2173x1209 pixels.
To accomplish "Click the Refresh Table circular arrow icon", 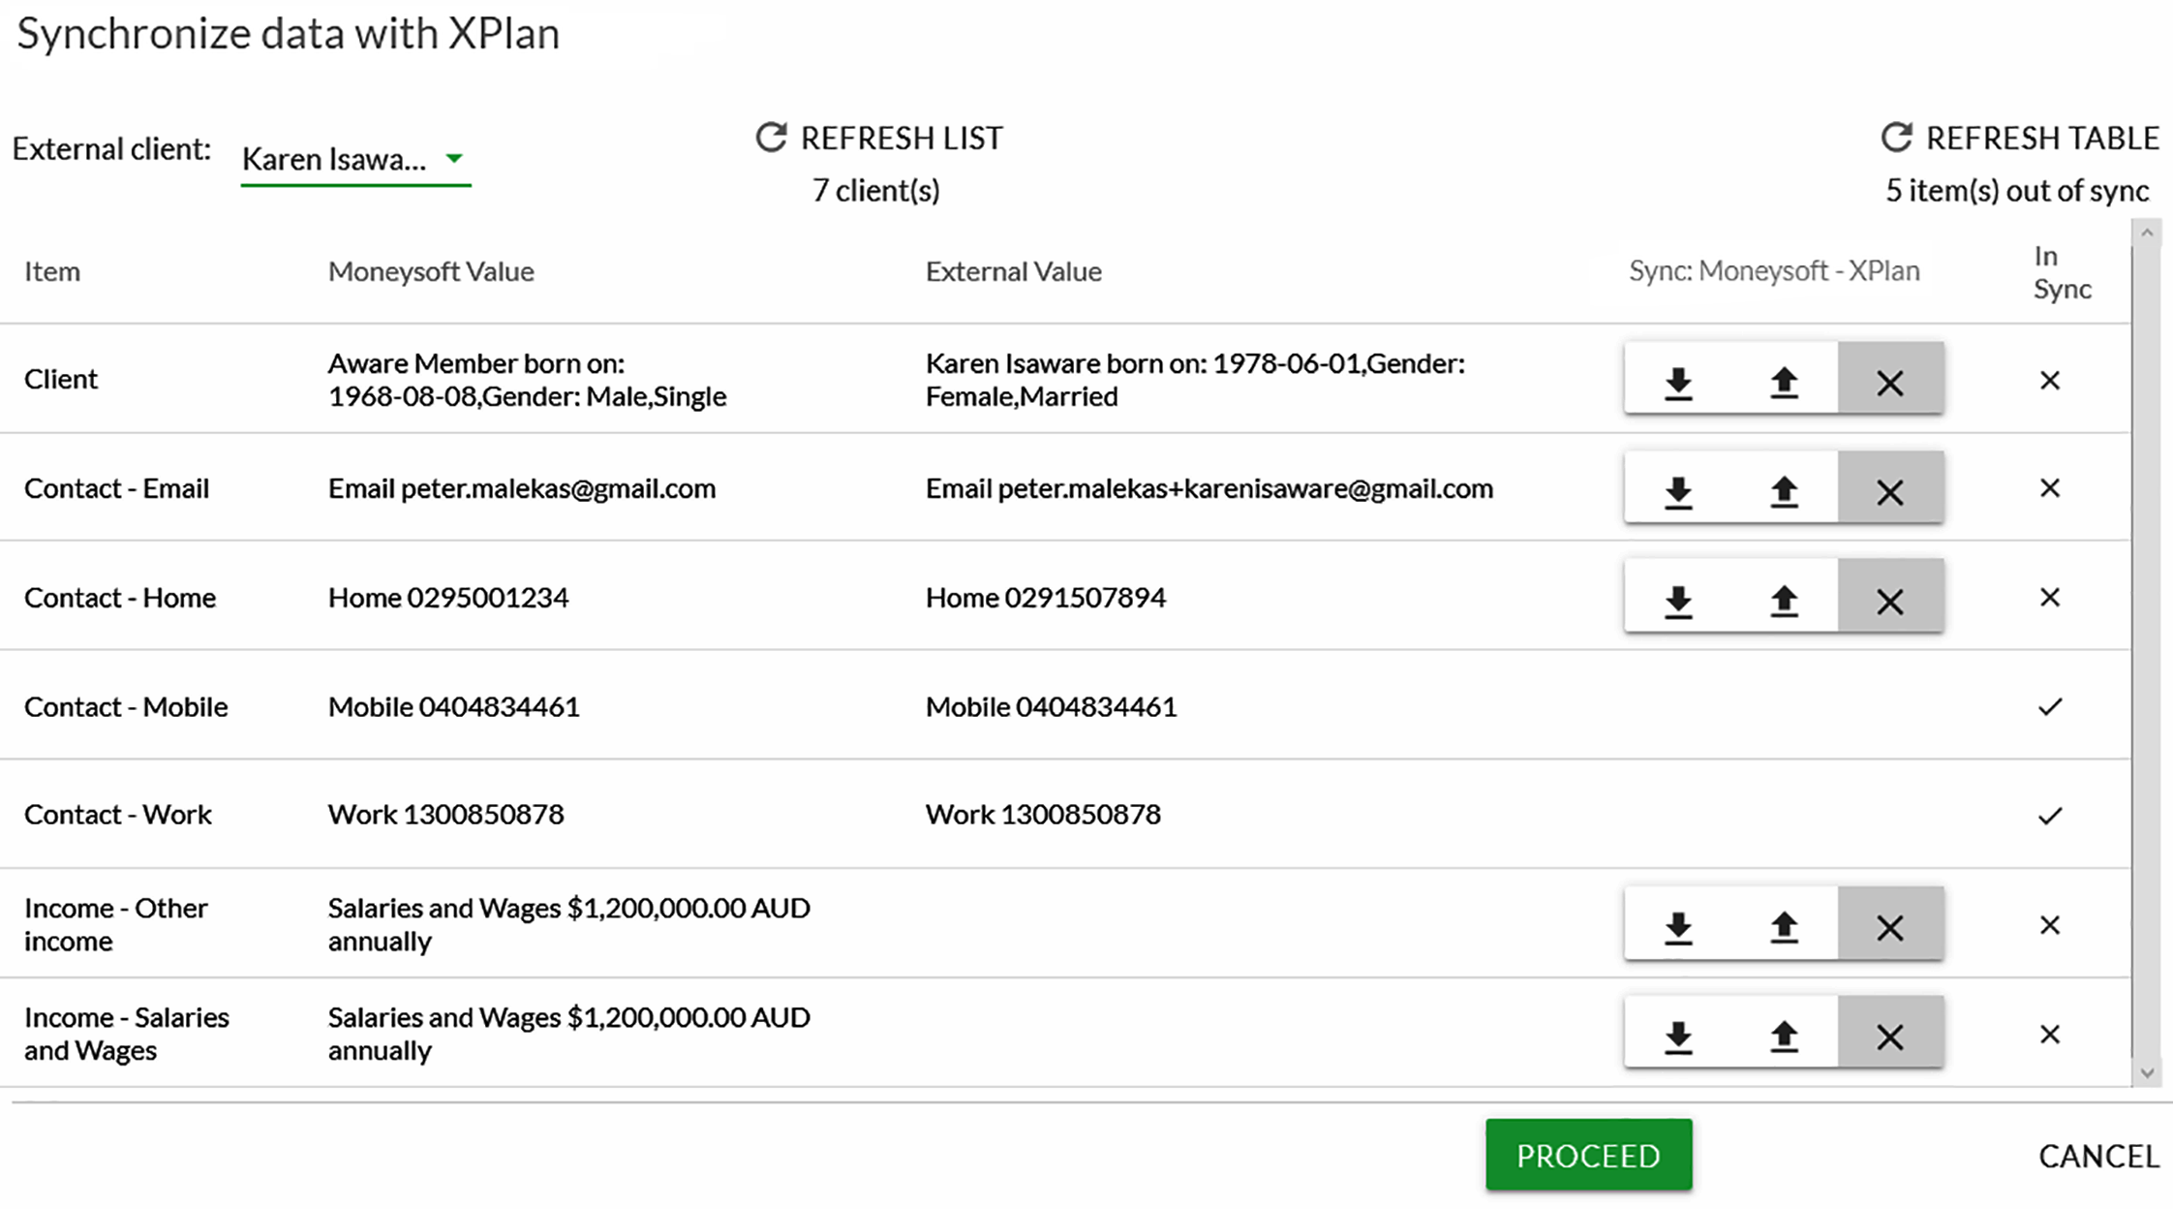I will coord(1896,138).
